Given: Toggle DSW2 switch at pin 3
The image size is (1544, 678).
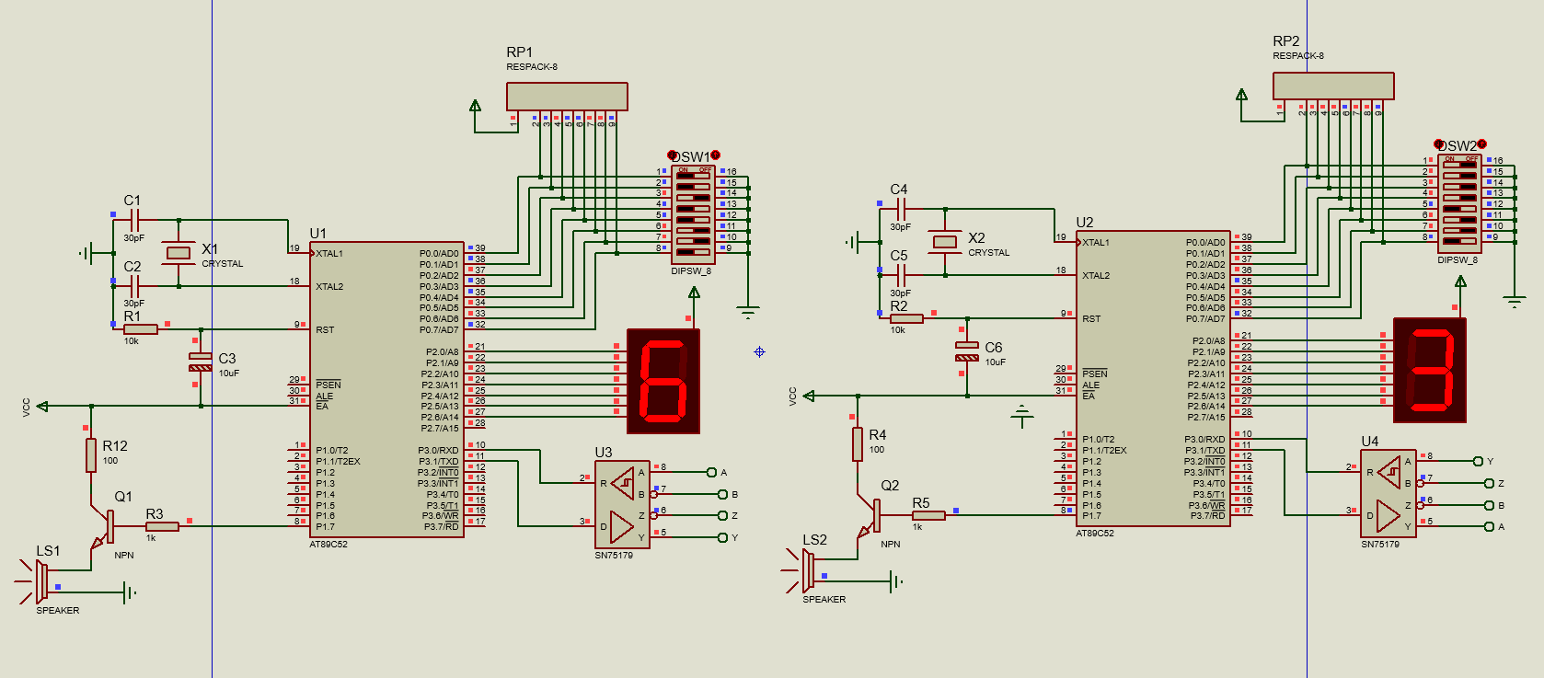Looking at the screenshot, I should coord(1460,187).
